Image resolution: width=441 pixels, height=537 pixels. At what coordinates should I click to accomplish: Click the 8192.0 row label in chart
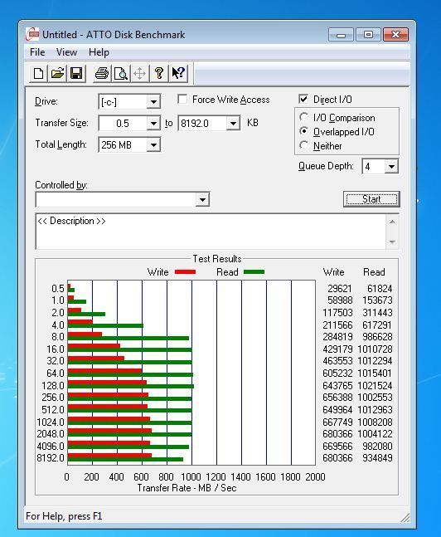[51, 458]
